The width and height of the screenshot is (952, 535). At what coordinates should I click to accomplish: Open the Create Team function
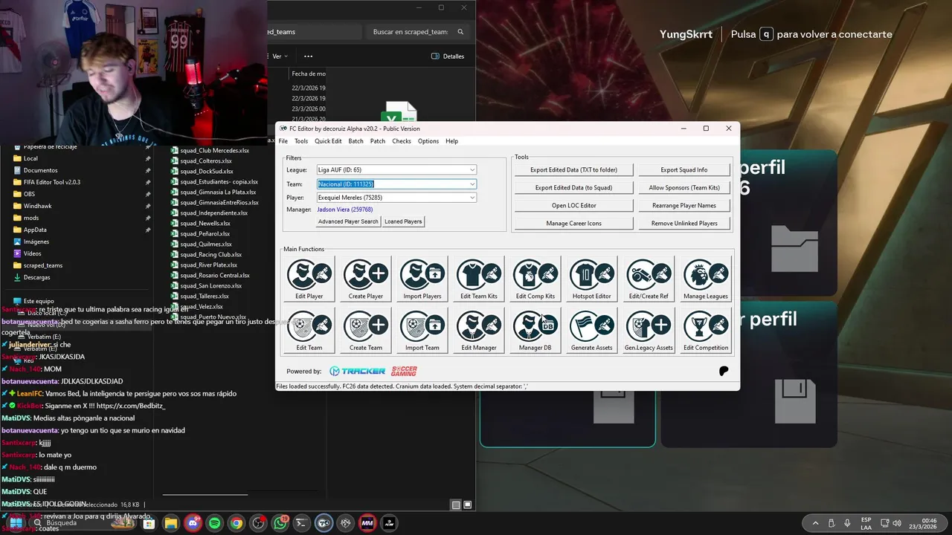pyautogui.click(x=366, y=331)
